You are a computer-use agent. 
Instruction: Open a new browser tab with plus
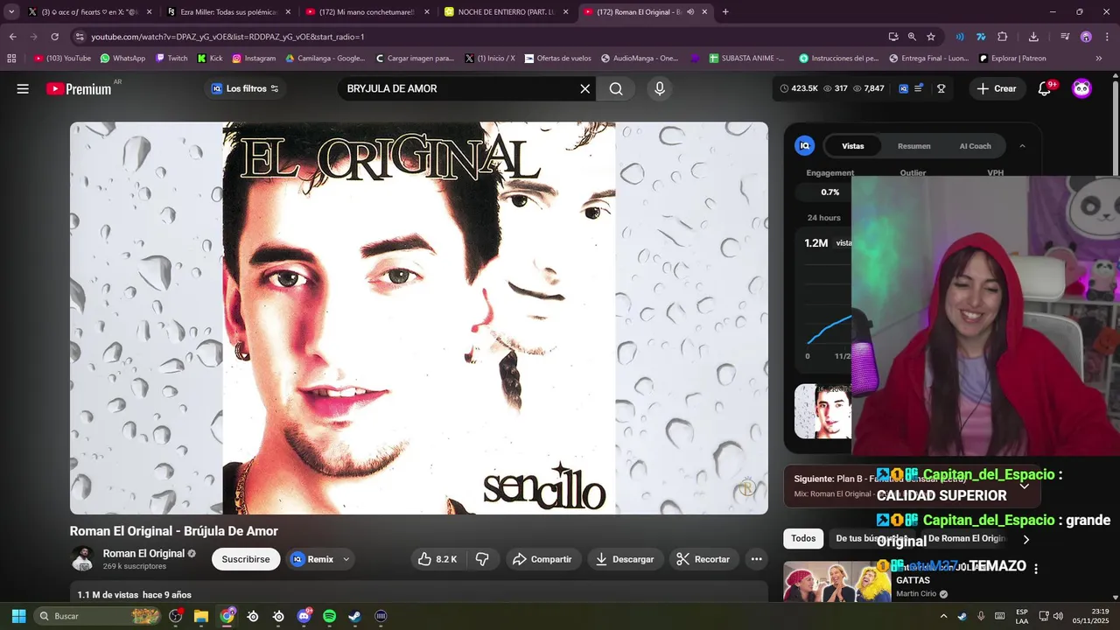point(725,12)
